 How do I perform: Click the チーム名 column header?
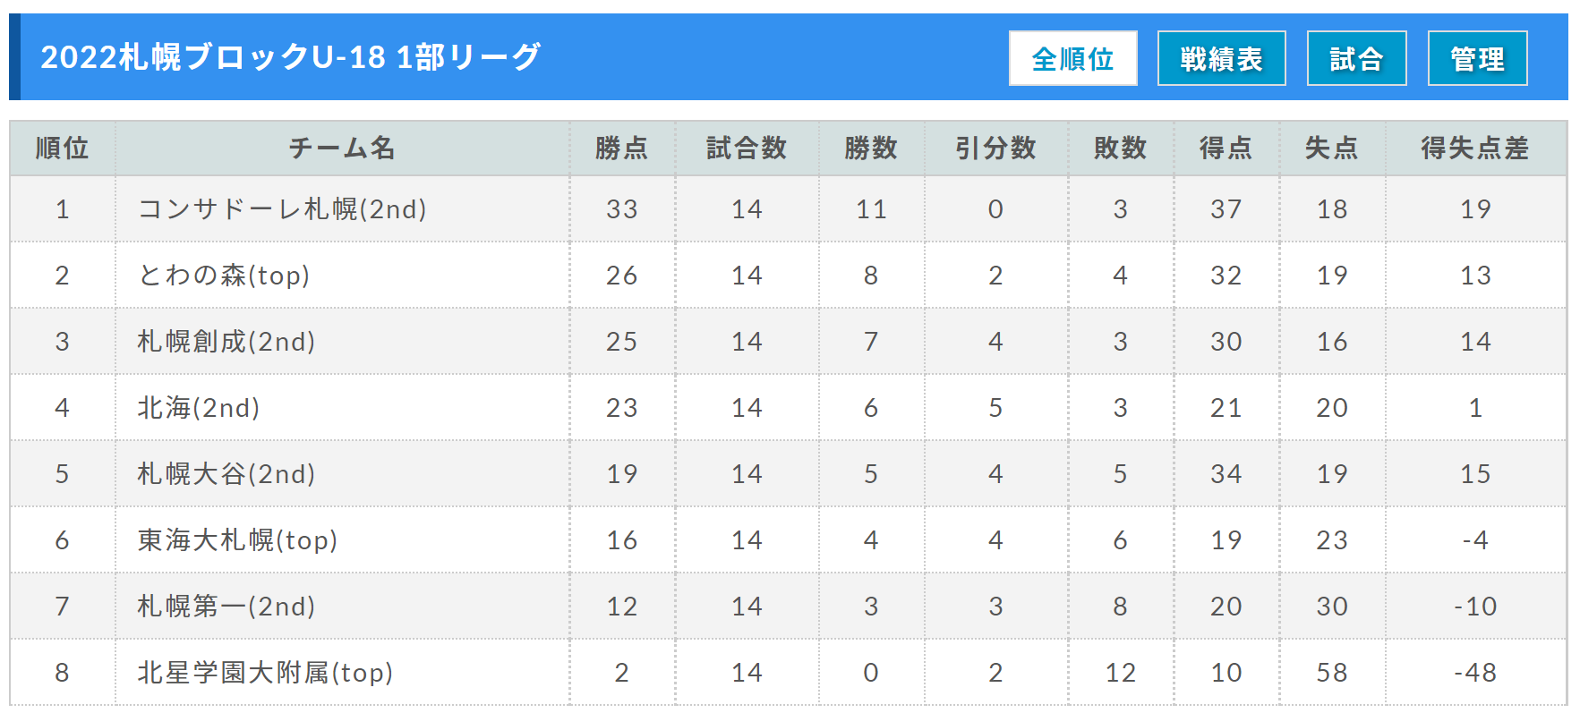[x=342, y=148]
